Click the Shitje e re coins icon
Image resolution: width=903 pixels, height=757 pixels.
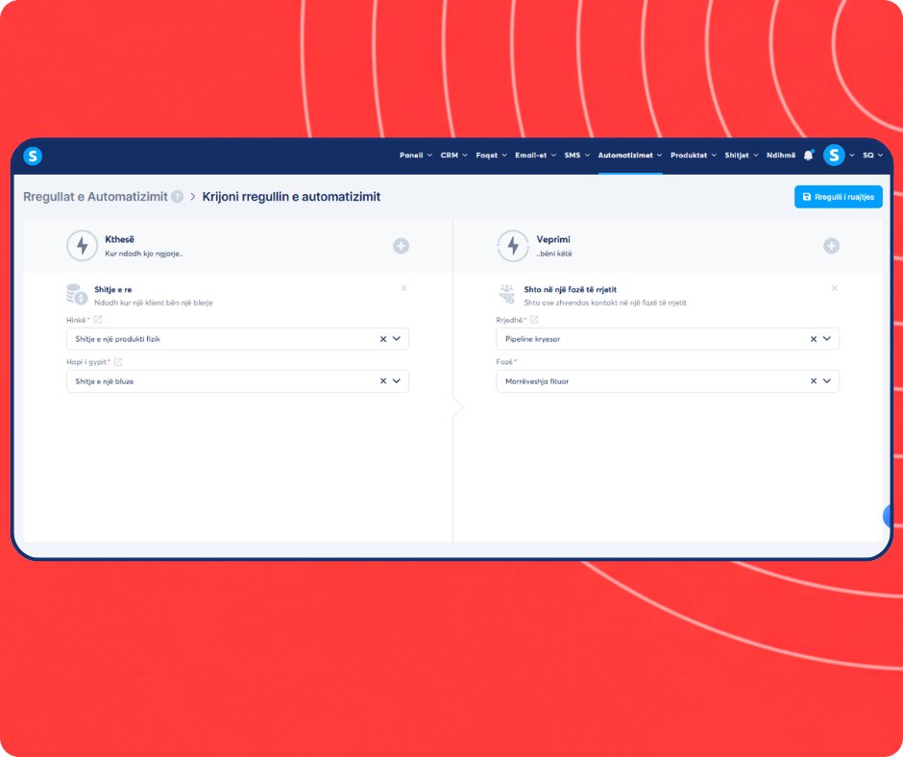[77, 294]
